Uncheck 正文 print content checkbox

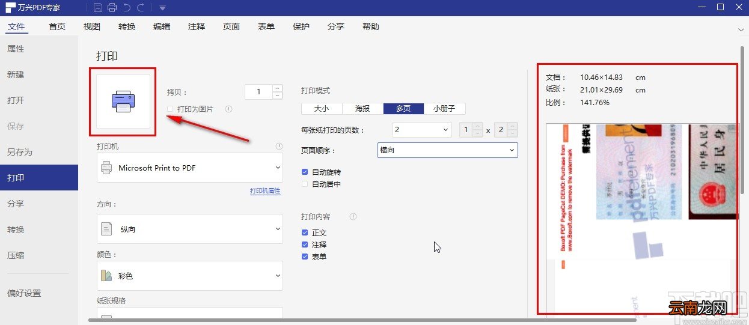point(305,232)
